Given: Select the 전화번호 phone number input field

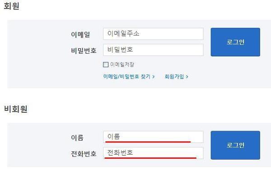Looking at the screenshot, I should [x=153, y=153].
